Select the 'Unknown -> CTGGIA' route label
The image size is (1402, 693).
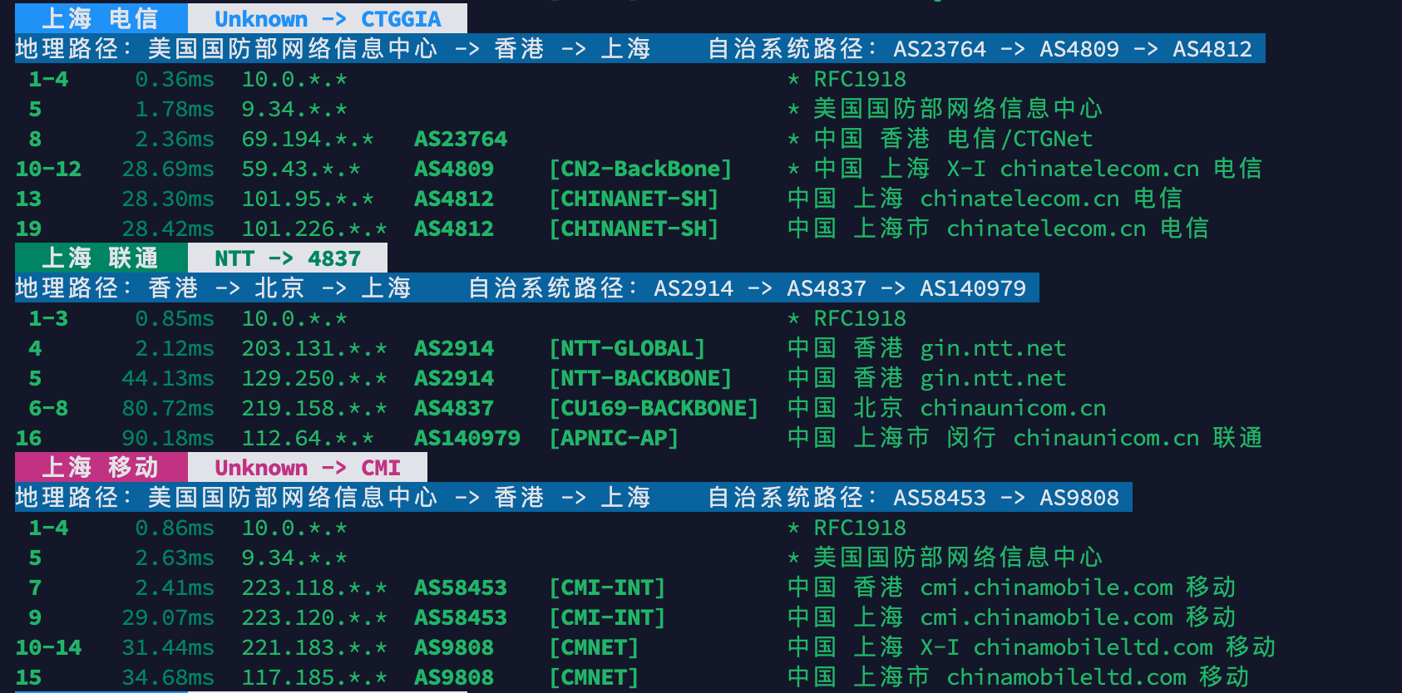tap(328, 18)
